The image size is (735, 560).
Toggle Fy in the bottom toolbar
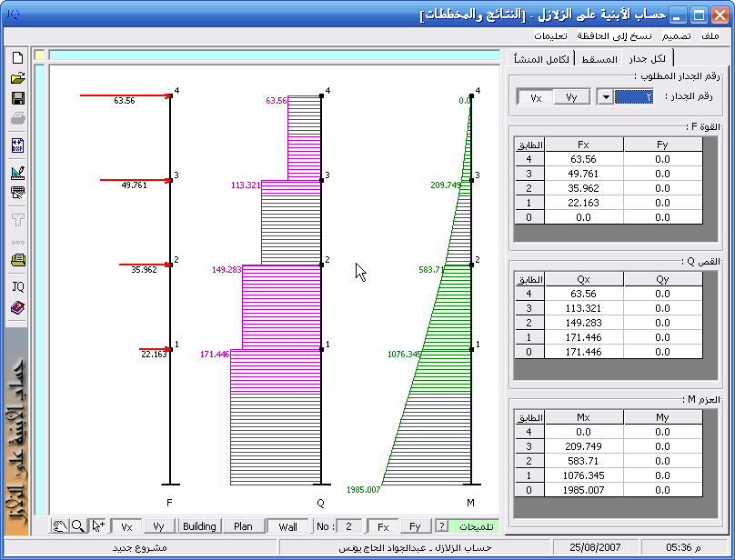[x=415, y=526]
